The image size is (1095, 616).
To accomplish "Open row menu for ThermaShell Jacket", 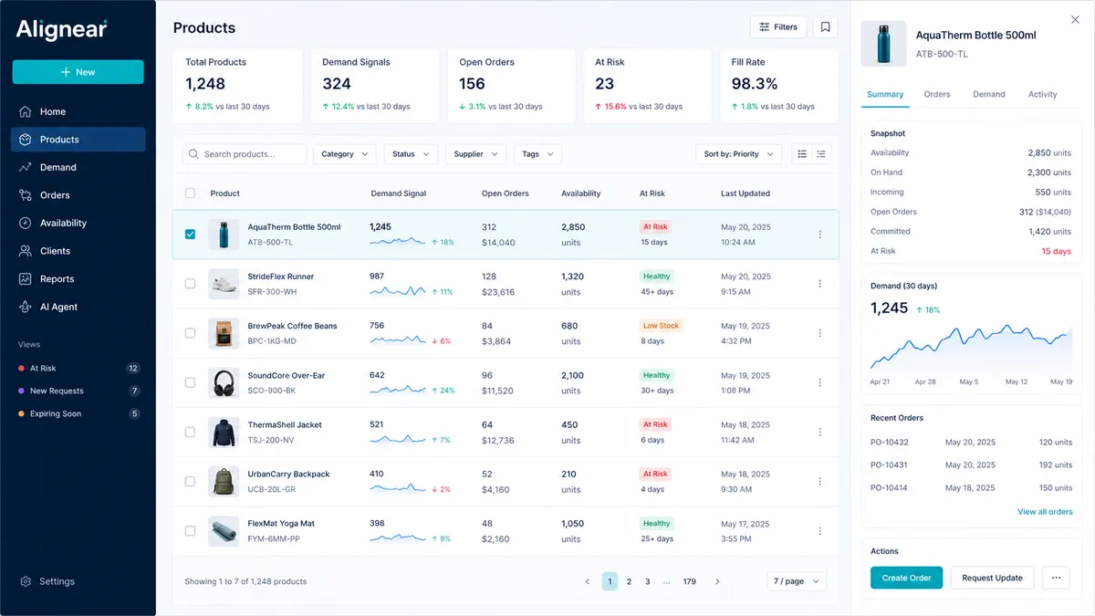I will pyautogui.click(x=819, y=433).
